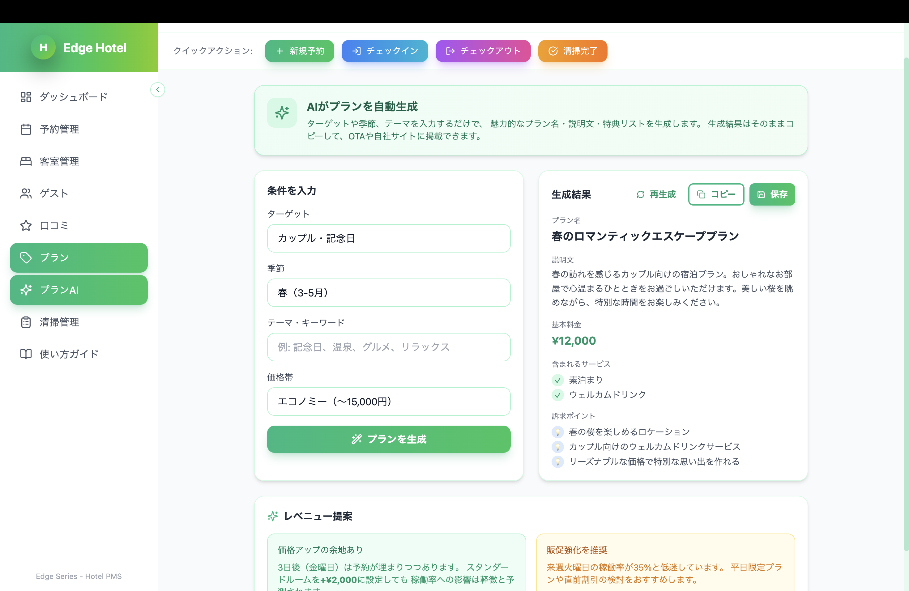
Task: Select the プラン menu item
Action: [x=79, y=258]
